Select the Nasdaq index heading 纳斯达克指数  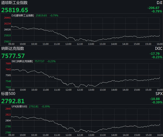coord(12,48)
